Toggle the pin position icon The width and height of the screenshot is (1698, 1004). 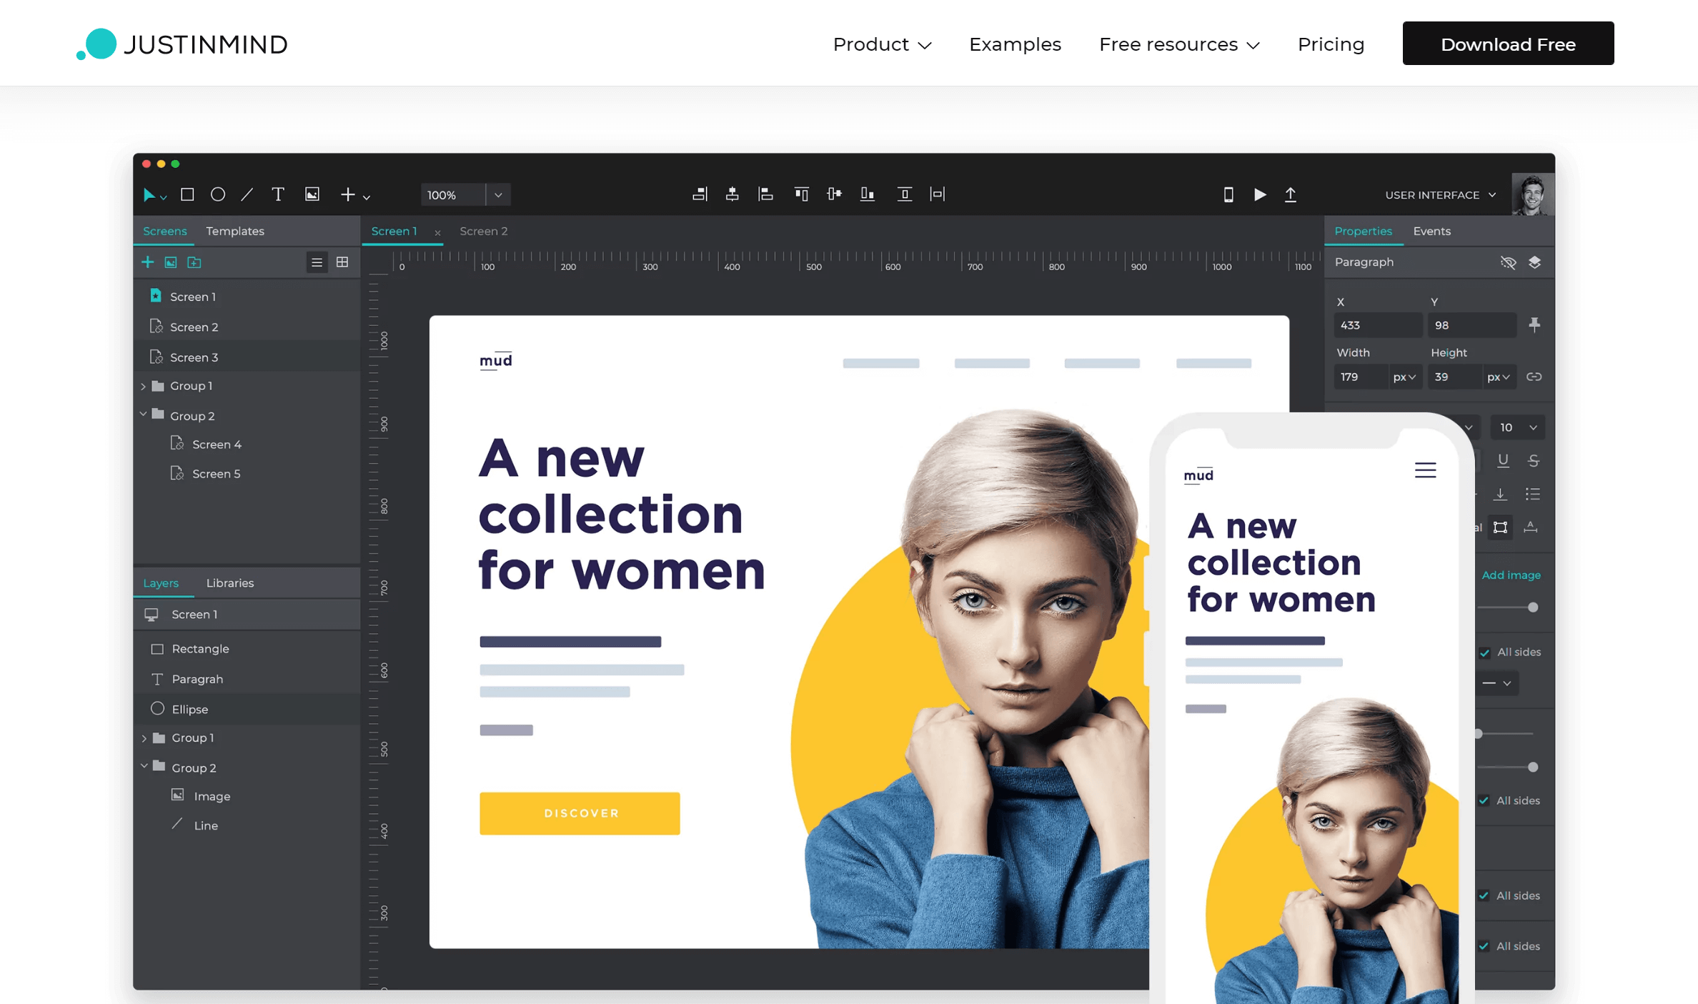1534,325
